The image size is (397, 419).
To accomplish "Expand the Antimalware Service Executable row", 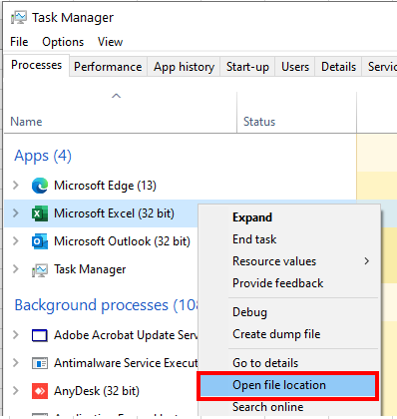I will [16, 363].
